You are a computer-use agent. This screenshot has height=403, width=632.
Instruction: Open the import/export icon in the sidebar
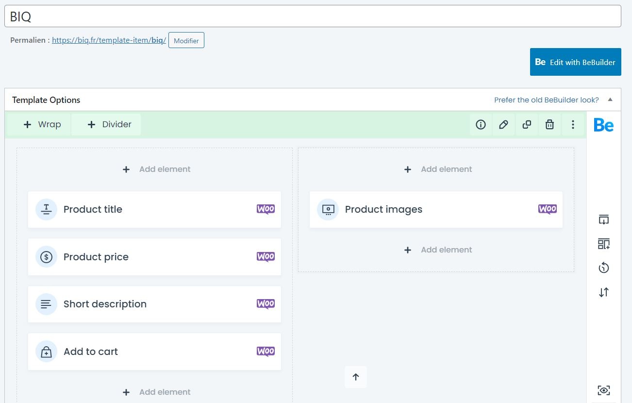pos(603,219)
